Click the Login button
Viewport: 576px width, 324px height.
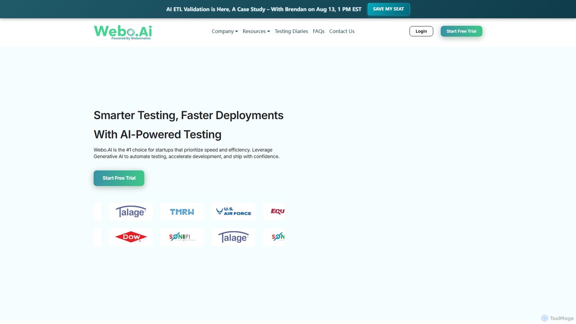tap(421, 31)
